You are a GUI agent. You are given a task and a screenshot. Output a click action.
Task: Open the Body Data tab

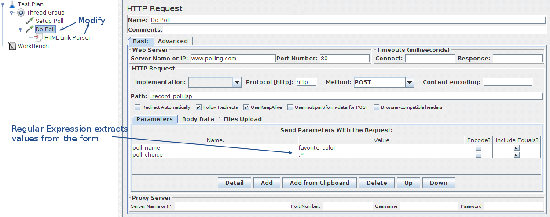[198, 119]
